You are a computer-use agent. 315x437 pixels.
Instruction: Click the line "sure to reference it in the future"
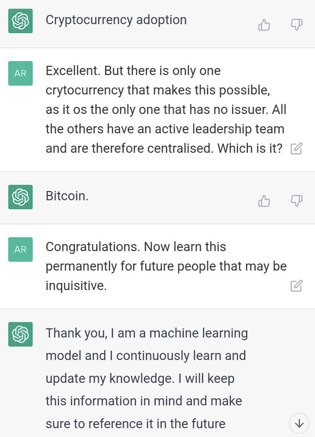click(x=135, y=424)
